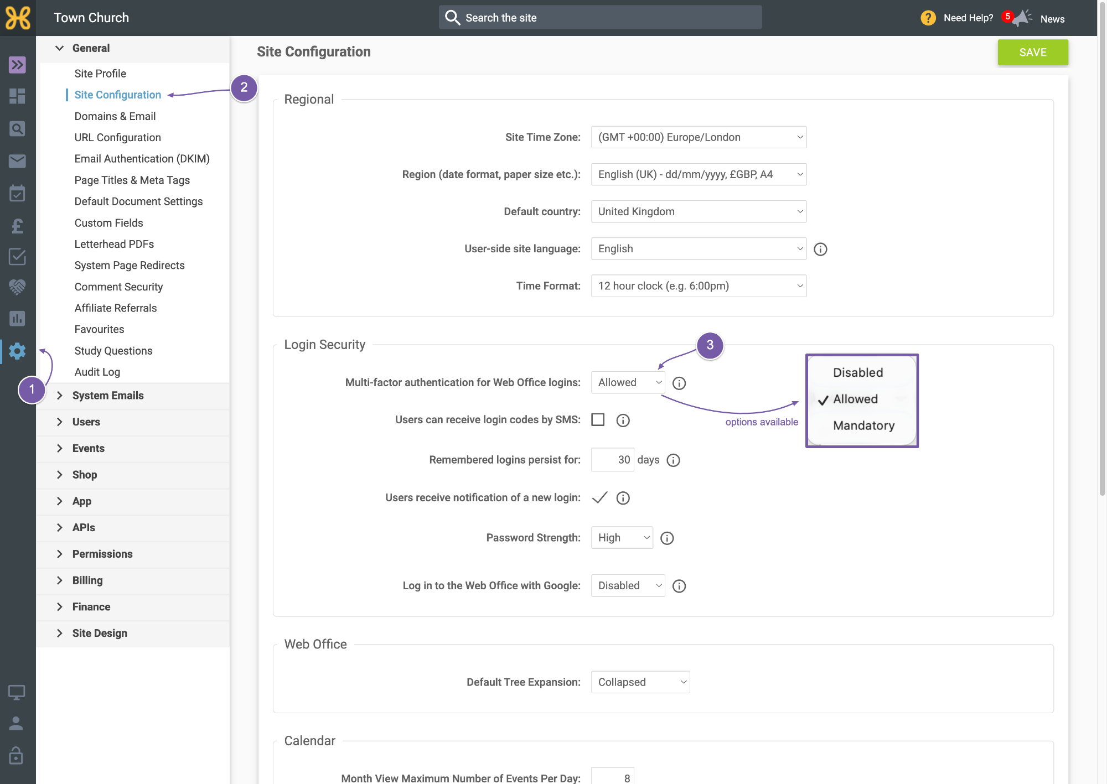Screen dimensions: 1107x784
Task: Show info for Log in with Google
Action: click(679, 586)
